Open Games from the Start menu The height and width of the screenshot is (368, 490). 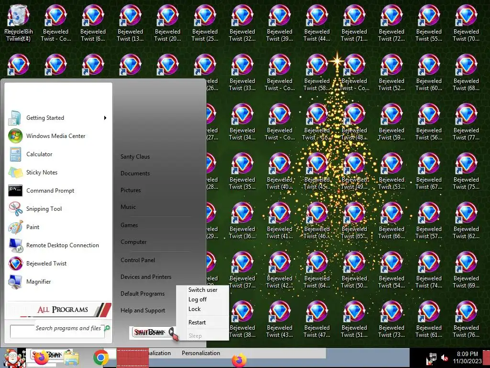click(x=129, y=225)
